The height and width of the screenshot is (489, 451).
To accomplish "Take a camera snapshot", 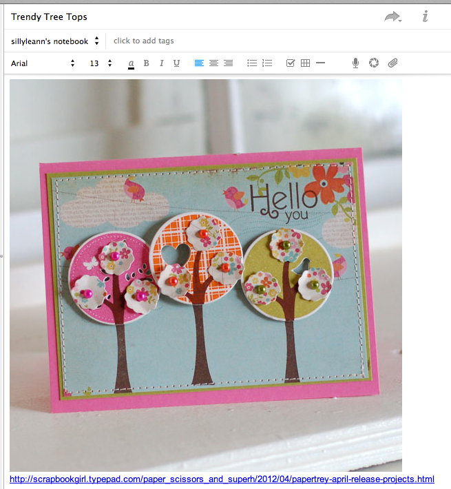I will point(374,63).
